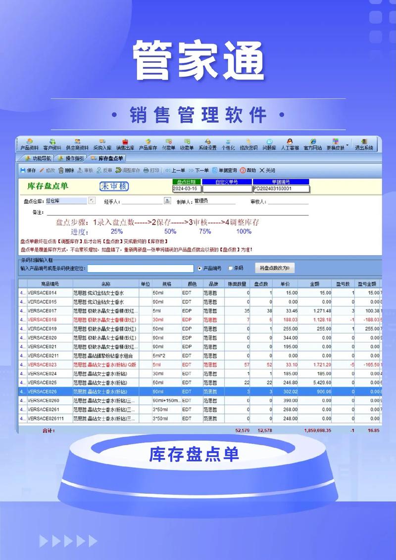Open the 盘点仓库 picker button
The height and width of the screenshot is (560, 396).
tap(92, 201)
